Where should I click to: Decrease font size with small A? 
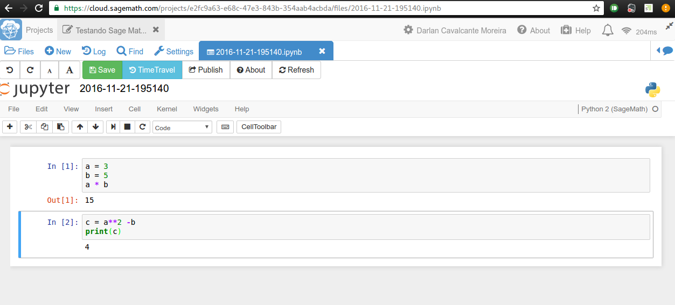coord(50,70)
